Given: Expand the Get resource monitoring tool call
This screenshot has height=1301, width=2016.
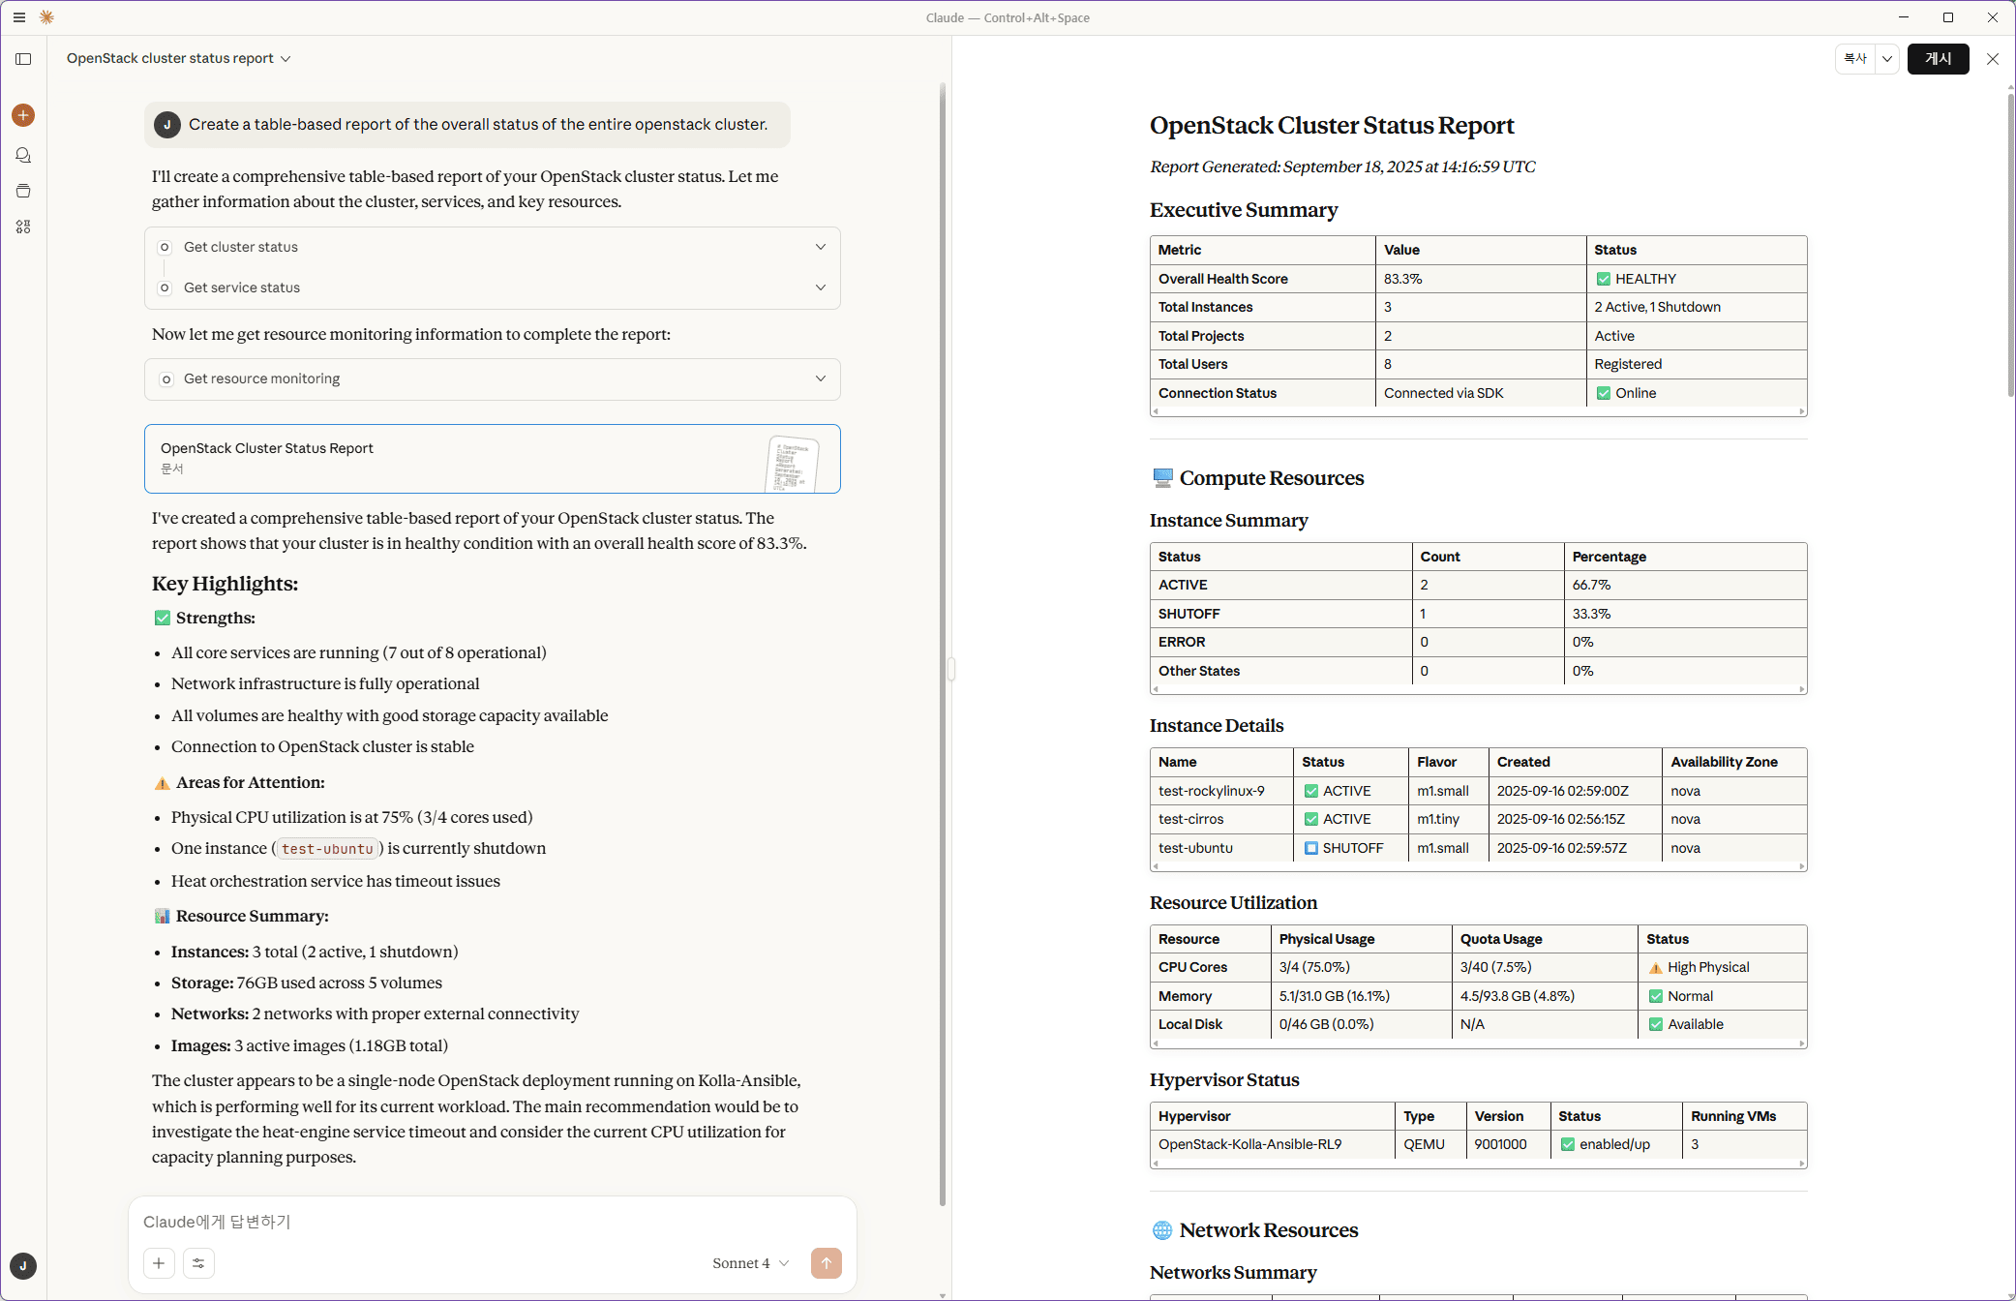Looking at the screenshot, I should tap(493, 378).
